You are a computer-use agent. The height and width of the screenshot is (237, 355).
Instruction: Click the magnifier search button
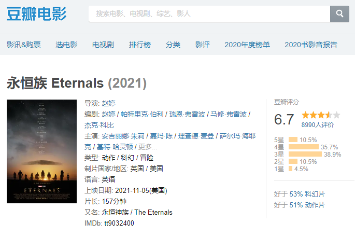coord(339,14)
